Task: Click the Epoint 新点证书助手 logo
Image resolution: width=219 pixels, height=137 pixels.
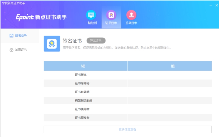Action: click(41, 17)
